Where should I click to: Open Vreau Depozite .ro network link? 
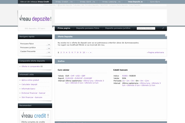click(x=135, y=2)
